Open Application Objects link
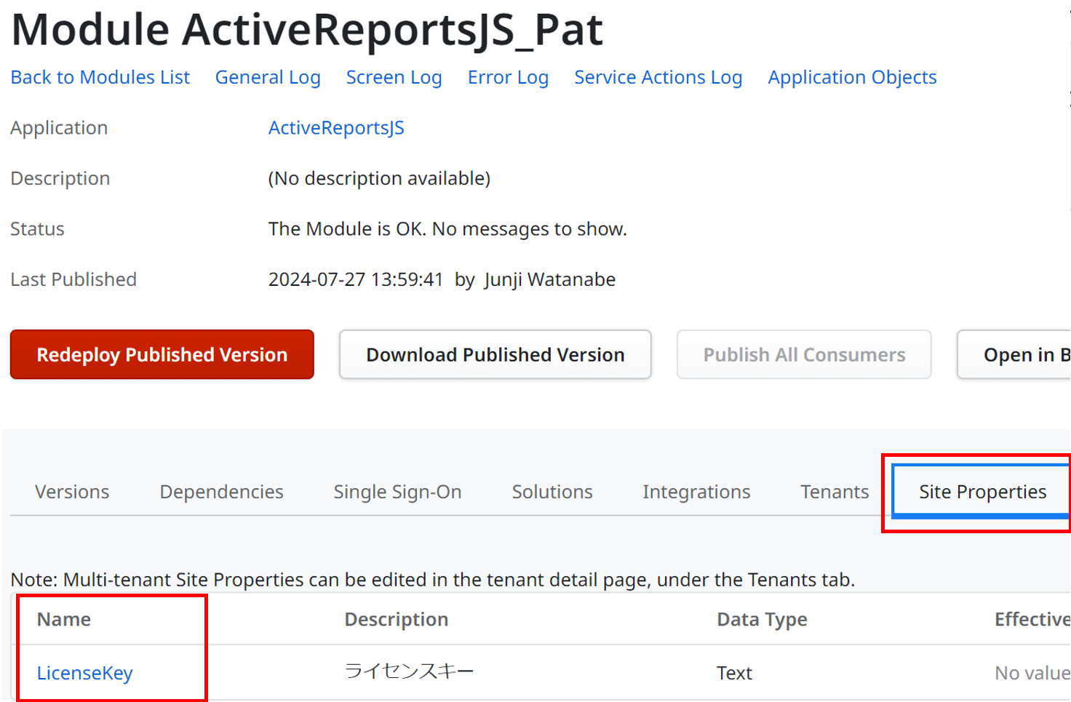The width and height of the screenshot is (1071, 702). (x=852, y=77)
